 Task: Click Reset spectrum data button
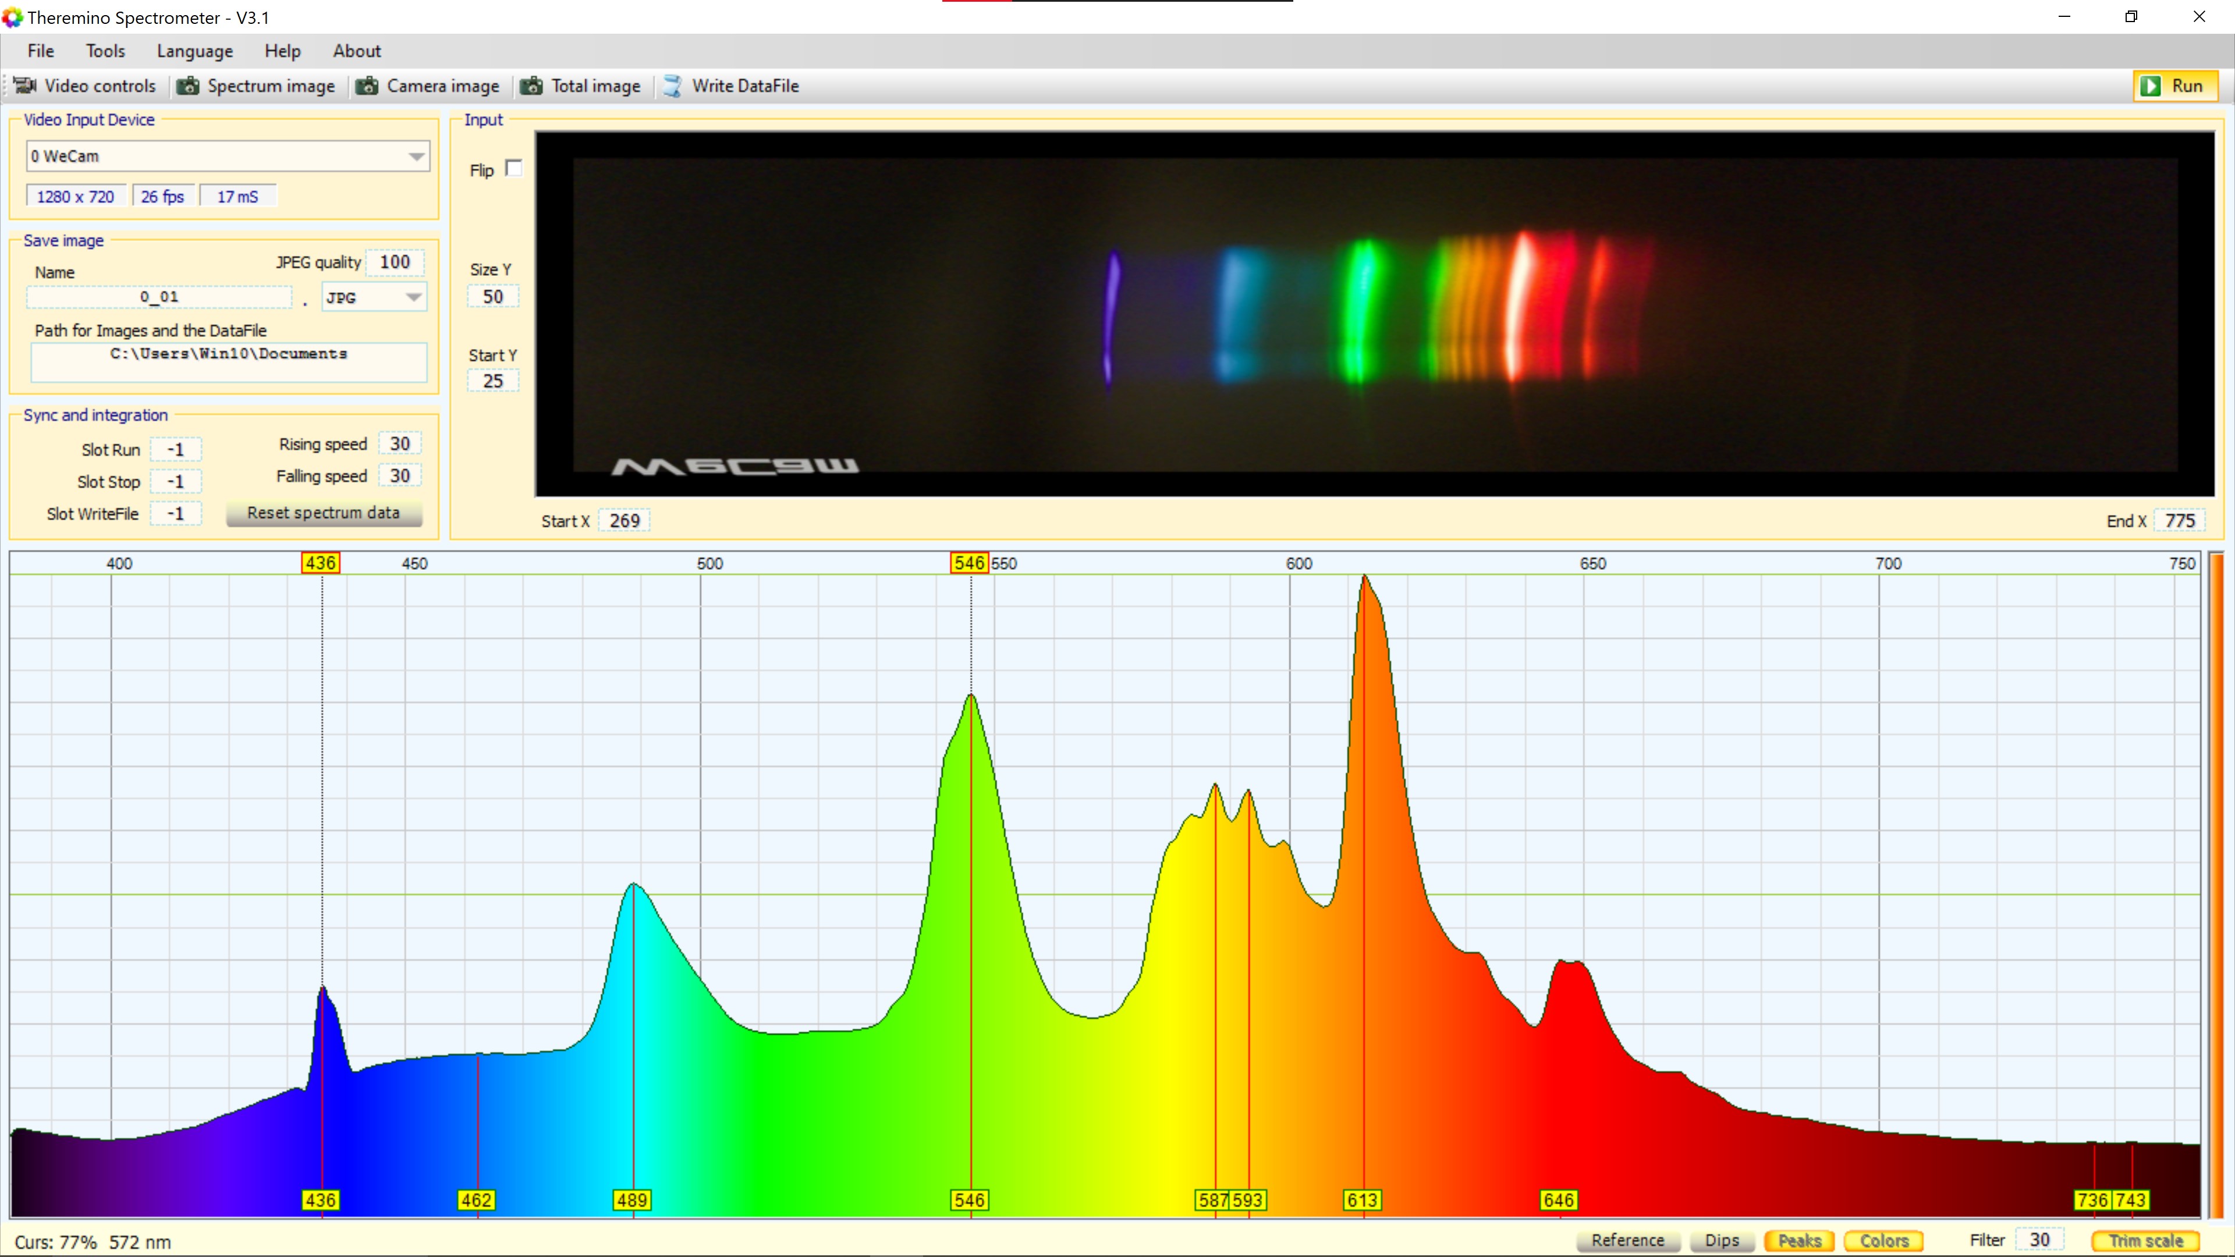tap(324, 513)
